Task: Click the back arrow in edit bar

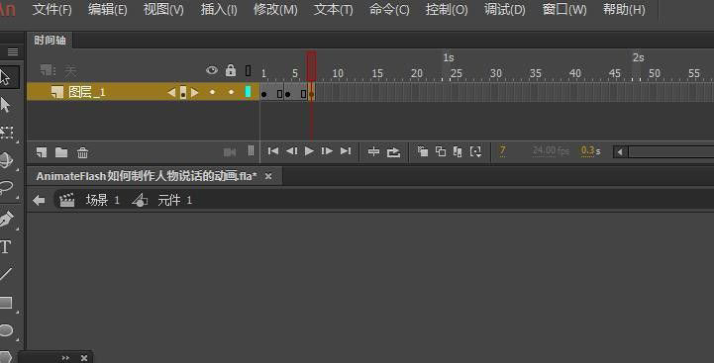Action: (x=40, y=200)
